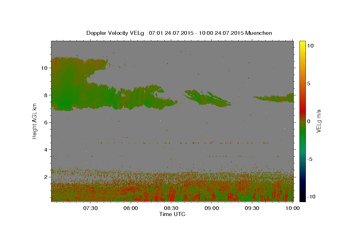363x242 pixels.
Task: Click the colorbar tick label -5
Action: click(309, 159)
